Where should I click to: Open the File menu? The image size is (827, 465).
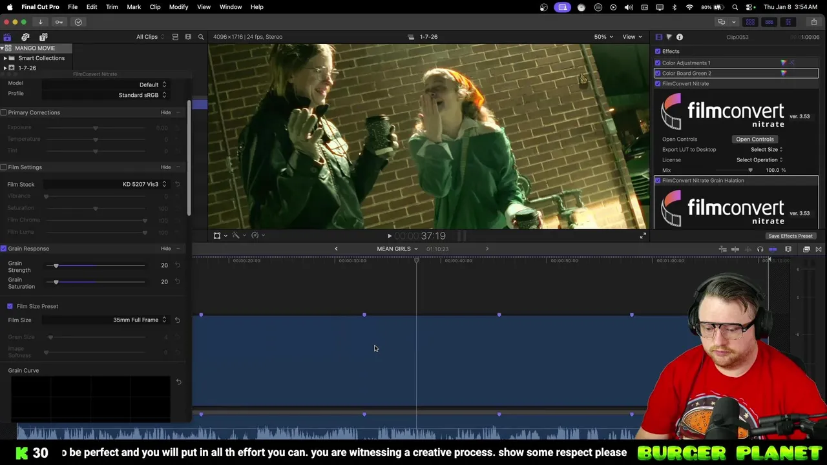(73, 7)
